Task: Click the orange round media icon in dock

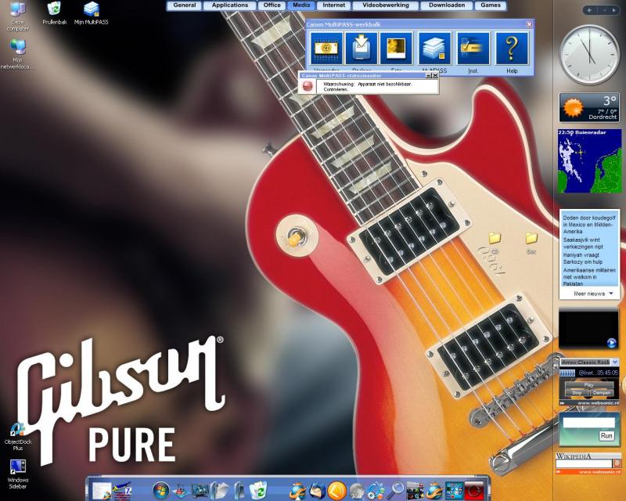Action: coord(336,491)
